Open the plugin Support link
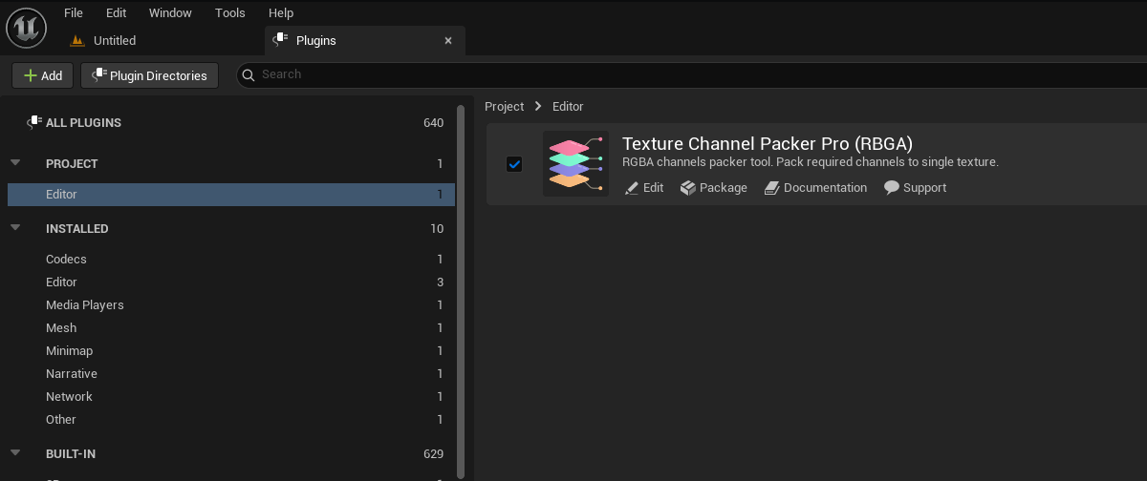Screen dimensions: 1147x481 [916, 188]
